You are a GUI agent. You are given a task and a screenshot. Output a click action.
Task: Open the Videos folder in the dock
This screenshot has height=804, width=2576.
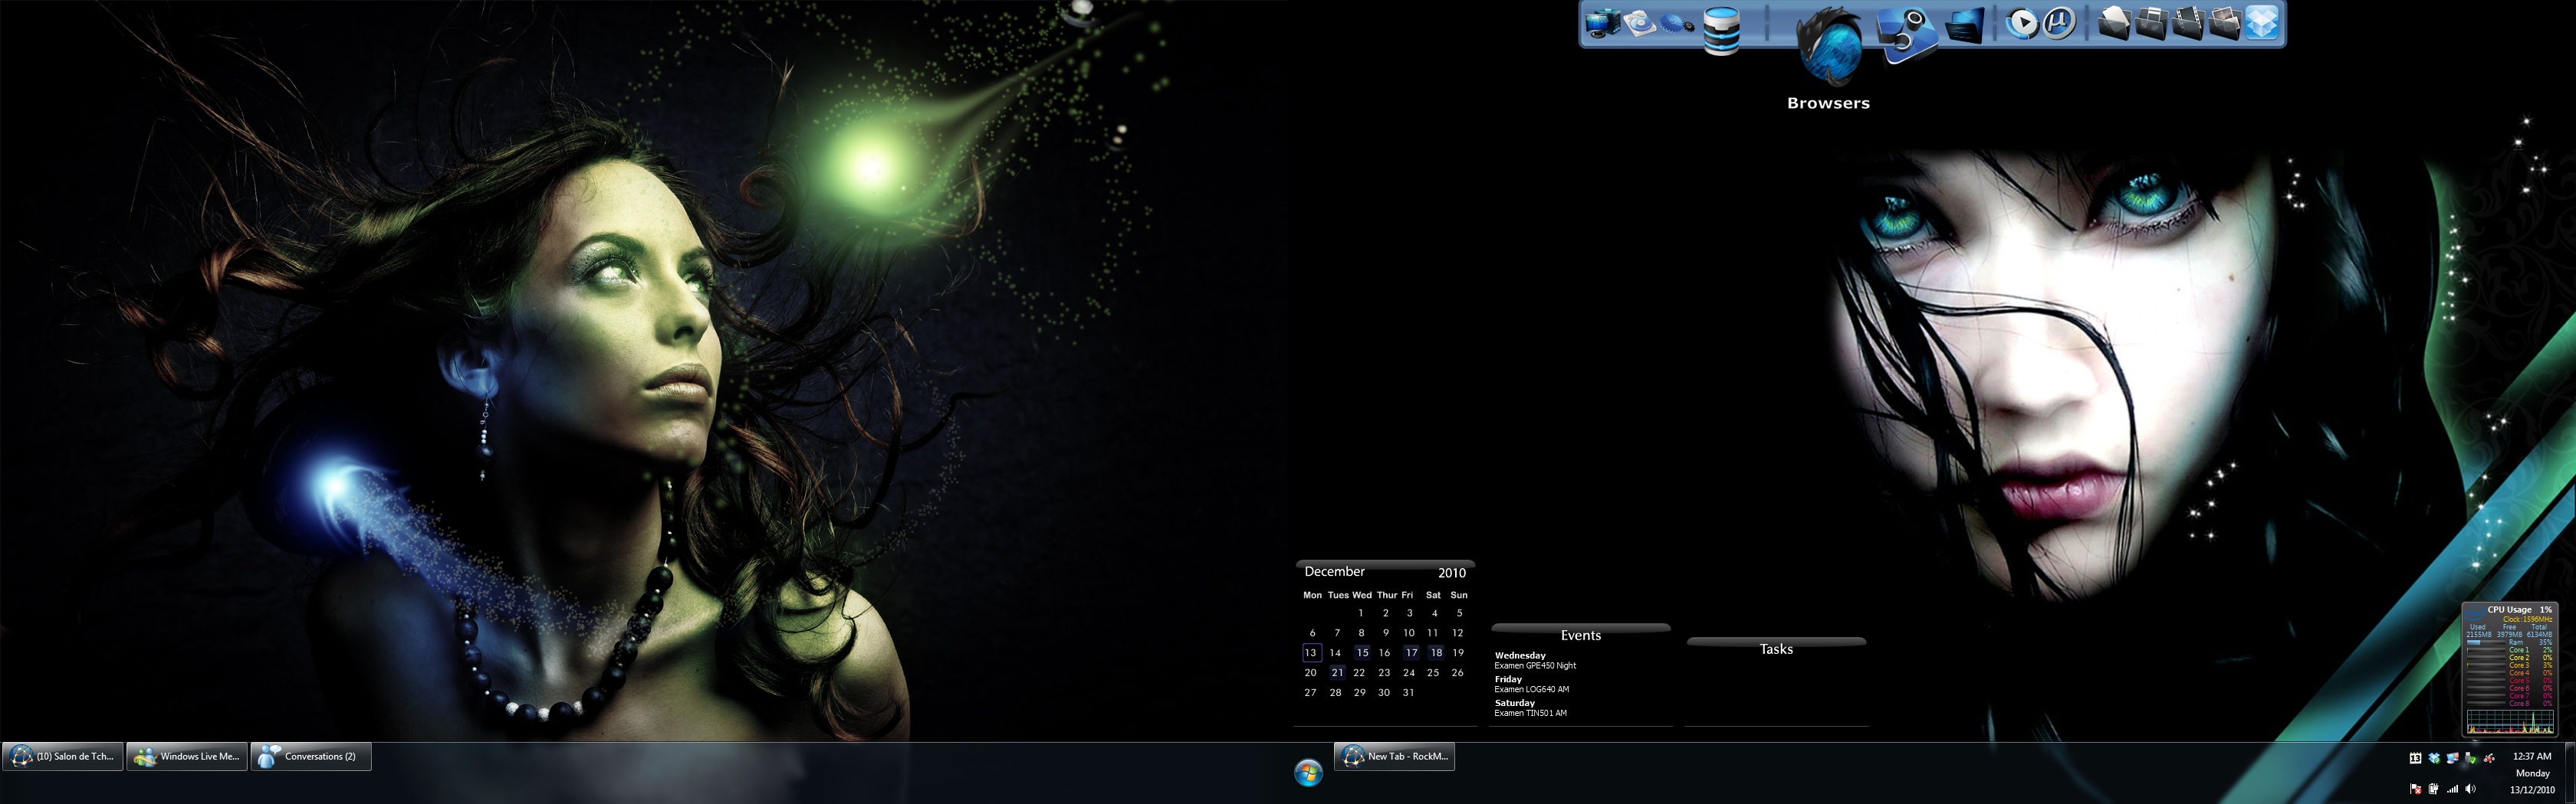point(2187,22)
